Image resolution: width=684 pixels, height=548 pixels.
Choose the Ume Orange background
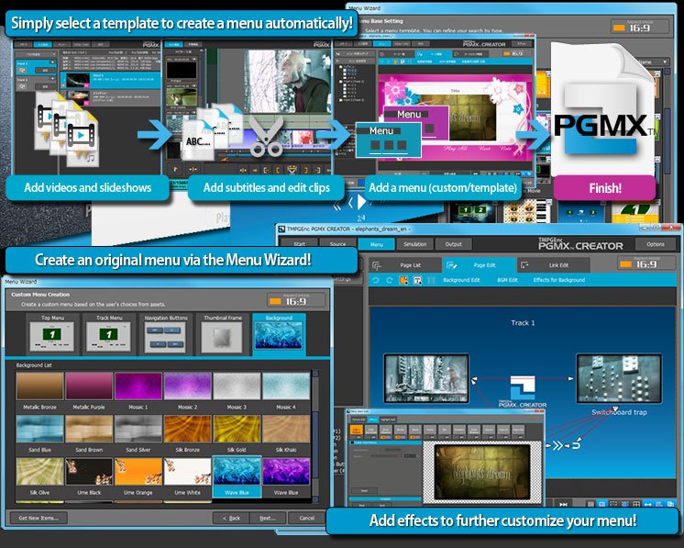point(138,476)
